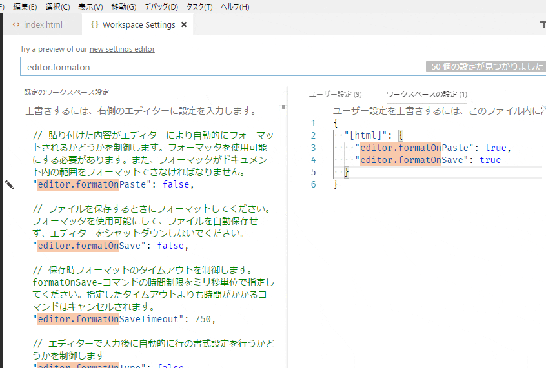Click the braces icon on Workspace Settings tab
The width and height of the screenshot is (546, 368).
point(95,24)
